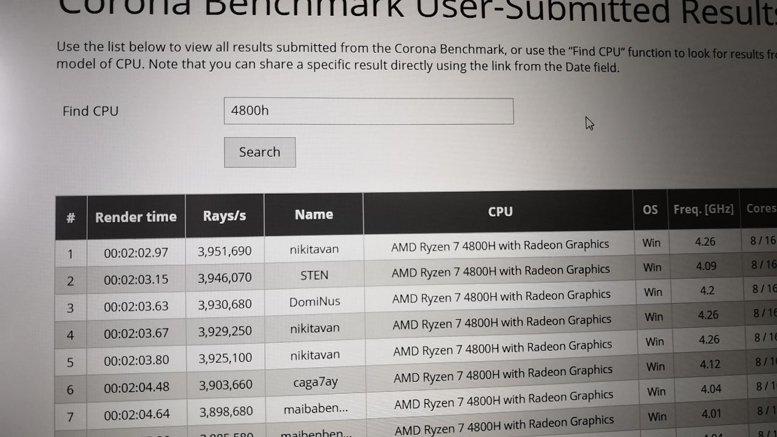The height and width of the screenshot is (437, 777).
Task: Select render time 00:02:03.67
Action: [x=136, y=333]
